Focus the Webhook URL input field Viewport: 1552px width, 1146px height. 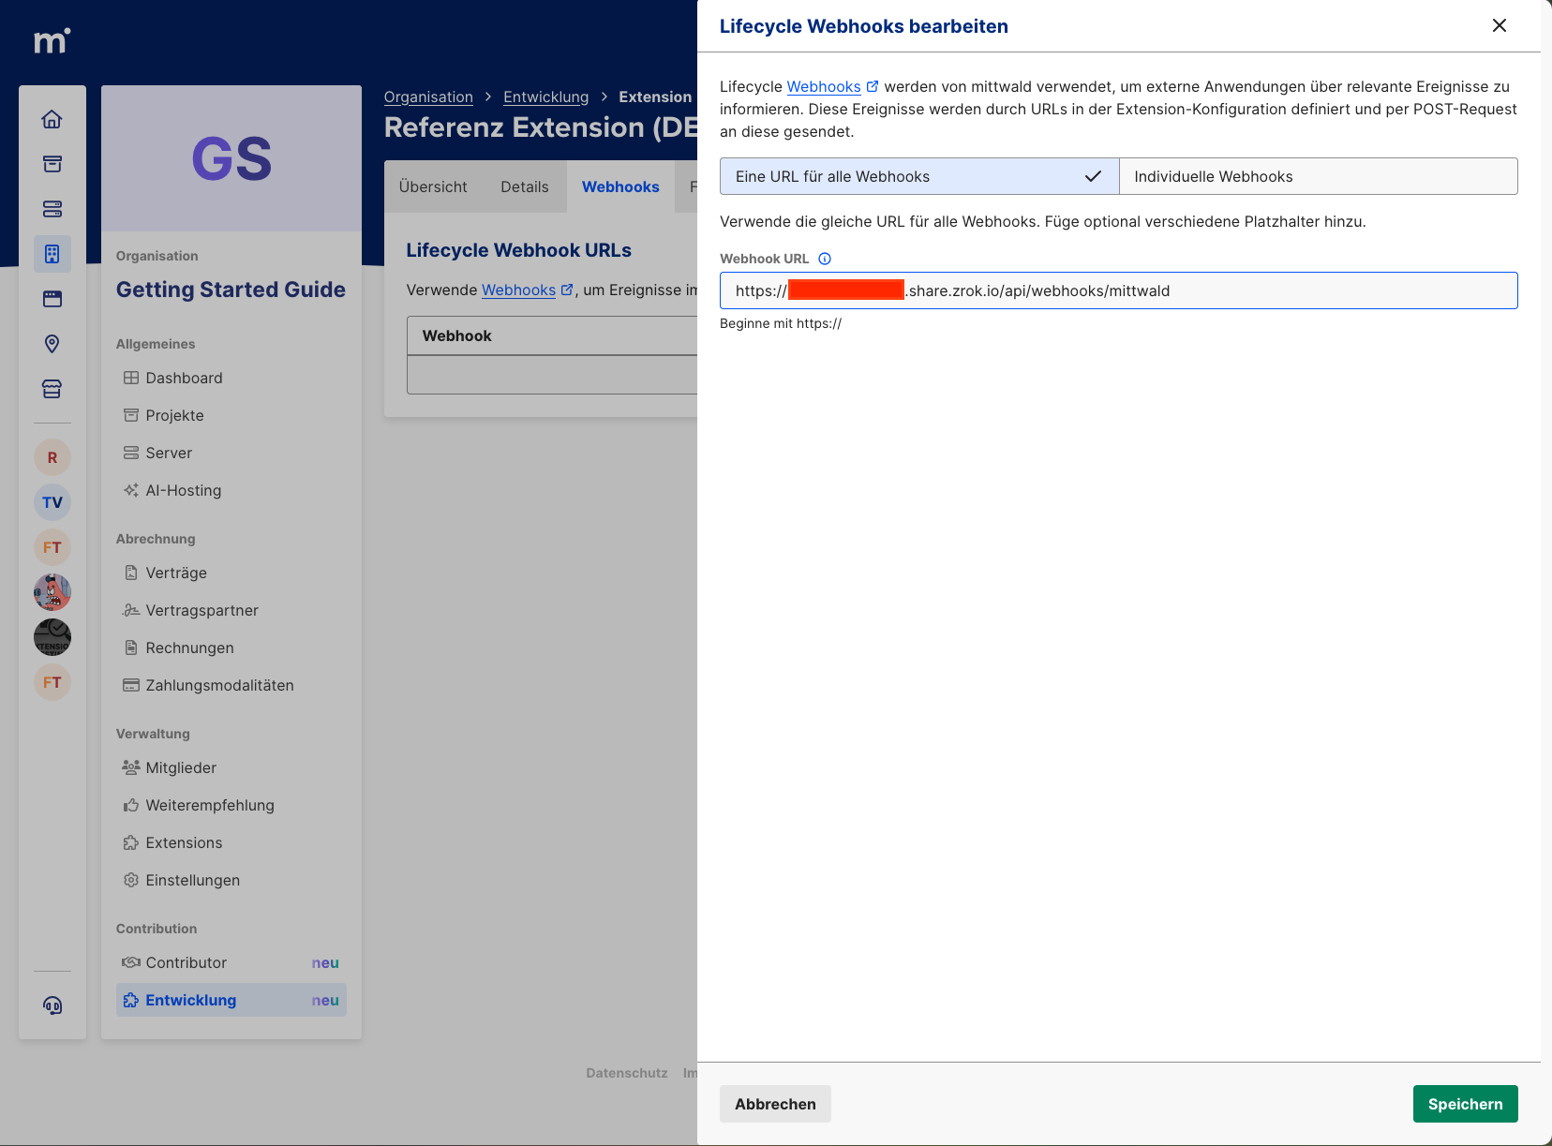tap(1118, 290)
